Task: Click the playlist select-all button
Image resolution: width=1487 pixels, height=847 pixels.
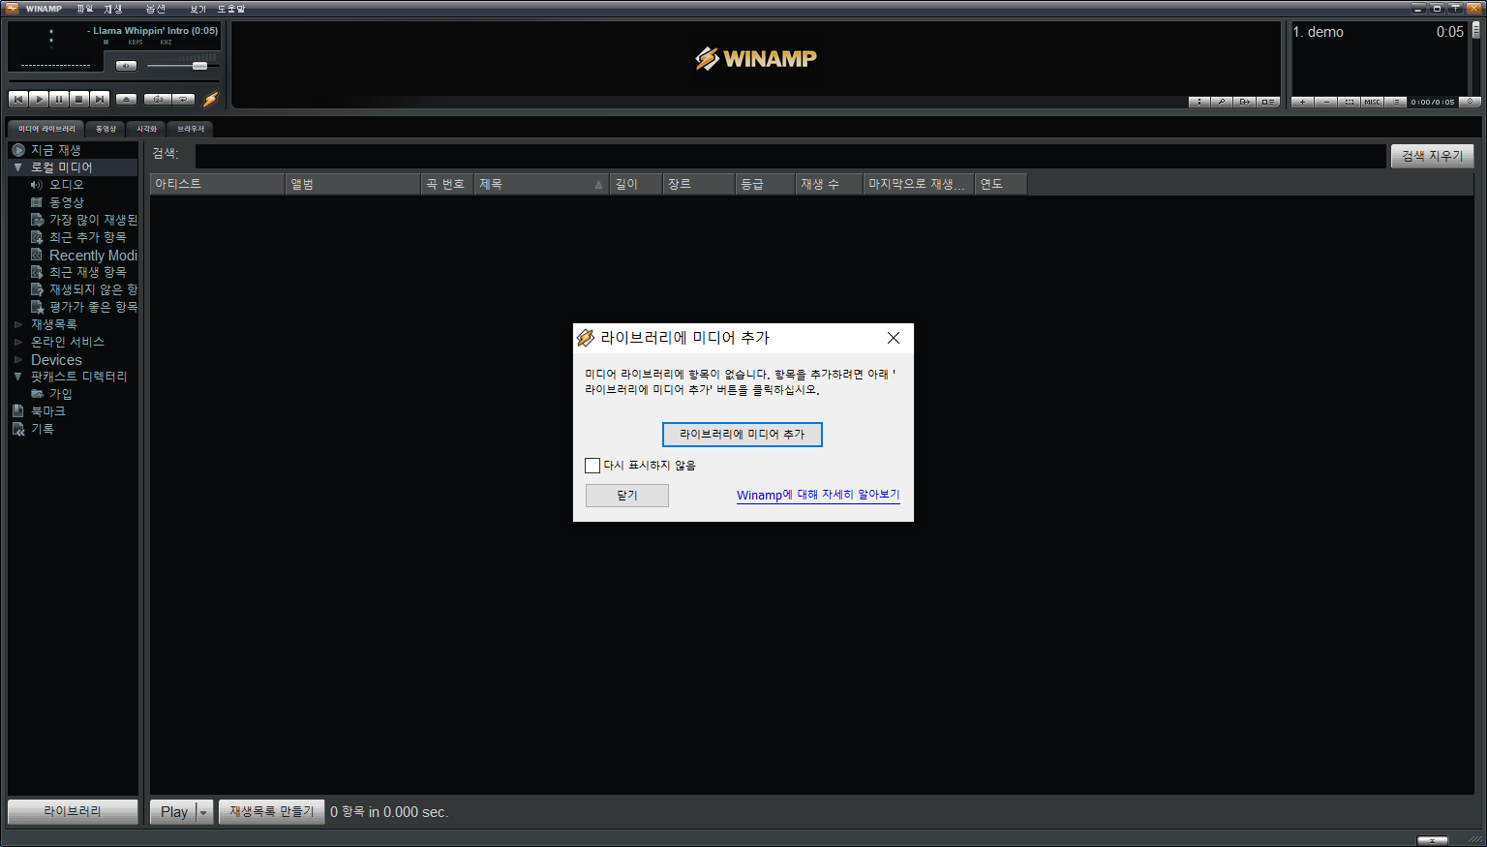Action: [x=1349, y=102]
